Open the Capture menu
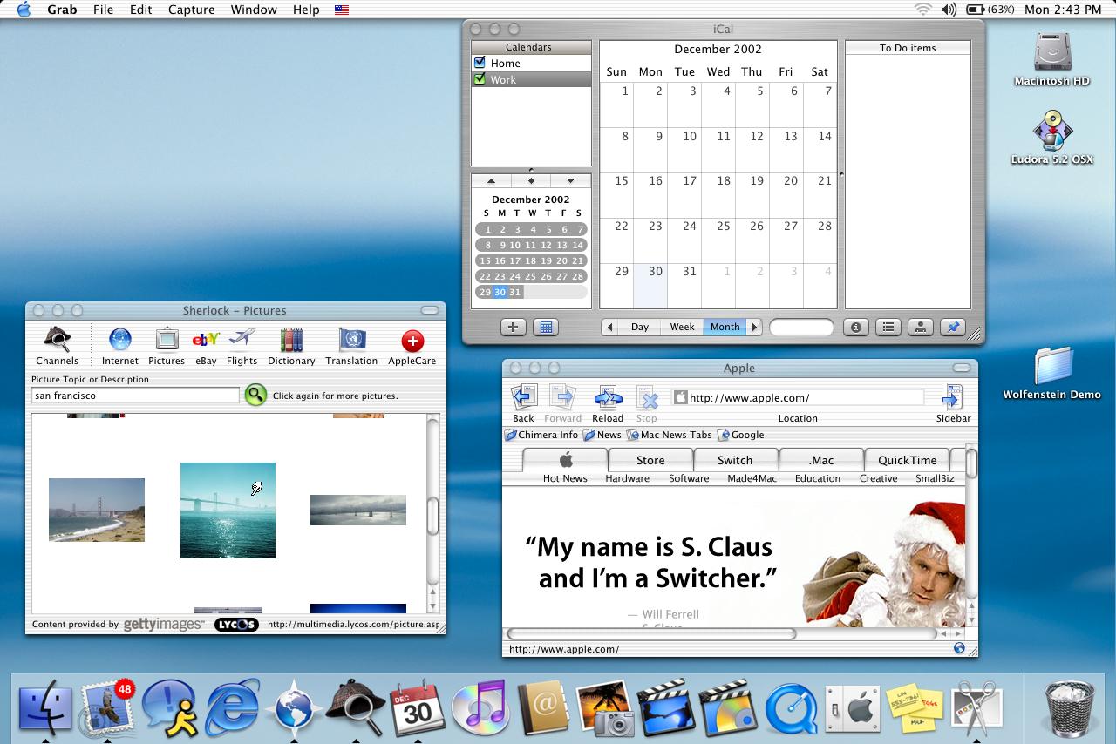Screen dimensions: 1116x744 pyautogui.click(x=191, y=10)
